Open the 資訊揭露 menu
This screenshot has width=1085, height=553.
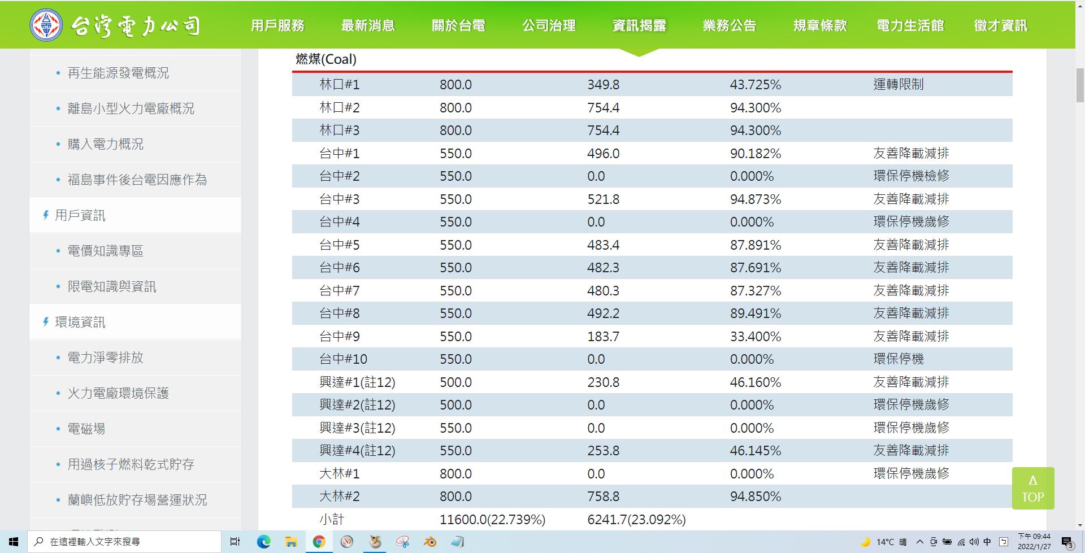pyautogui.click(x=639, y=25)
